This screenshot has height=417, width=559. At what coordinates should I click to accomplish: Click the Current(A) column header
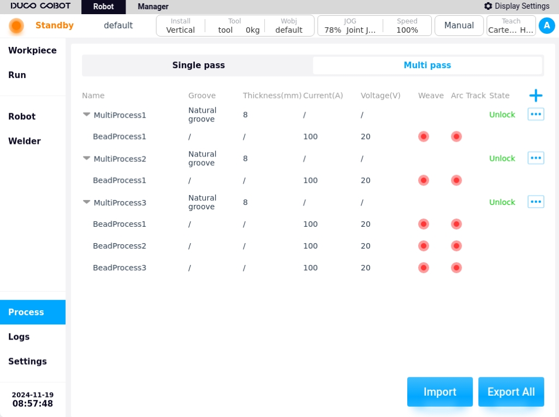[323, 95]
